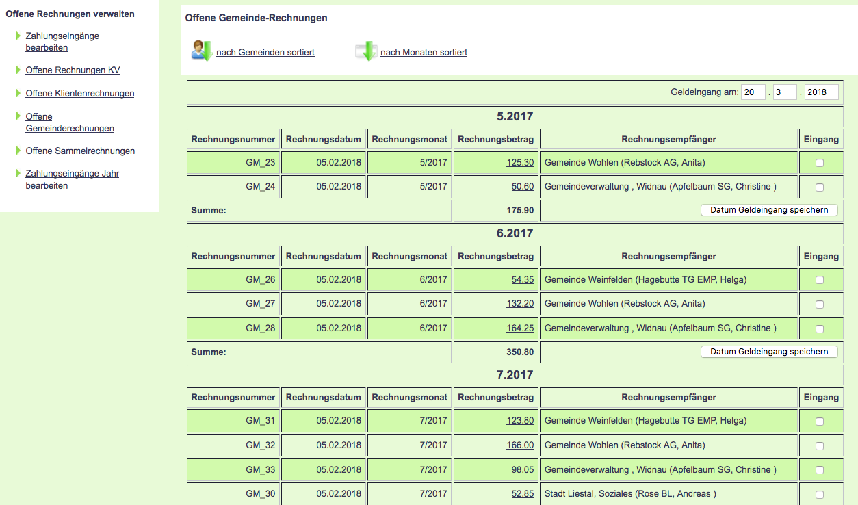This screenshot has height=505, width=858.
Task: Click the Geldeingang day field showing 20
Action: tap(753, 92)
